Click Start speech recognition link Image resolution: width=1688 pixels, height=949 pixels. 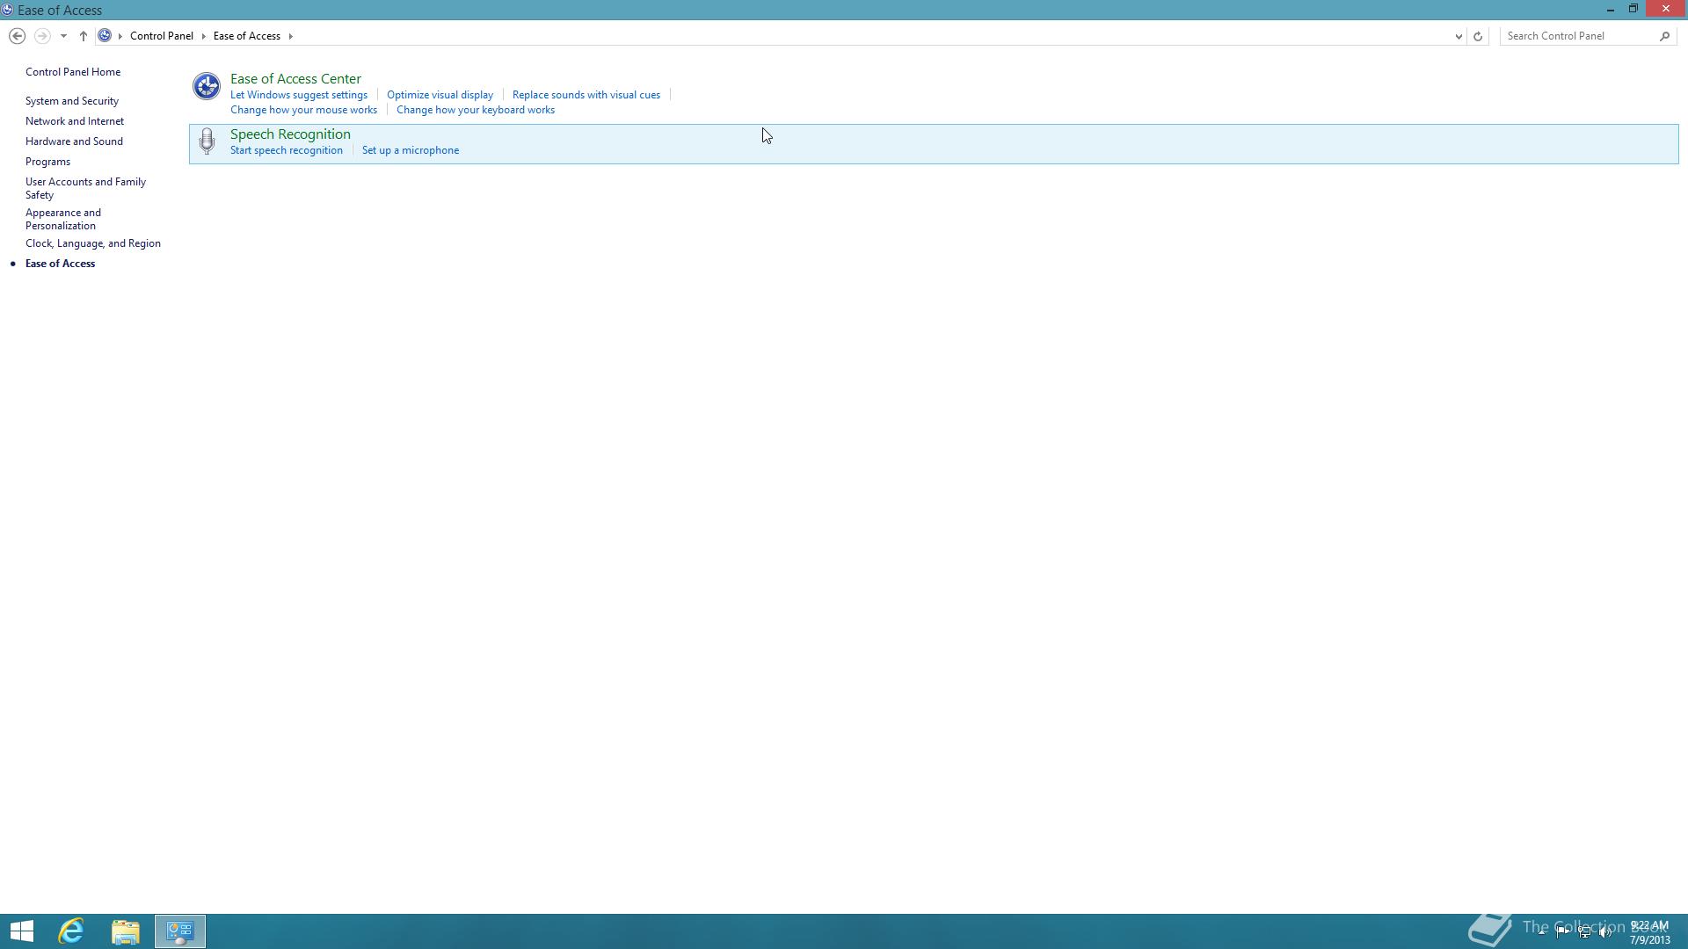point(287,150)
